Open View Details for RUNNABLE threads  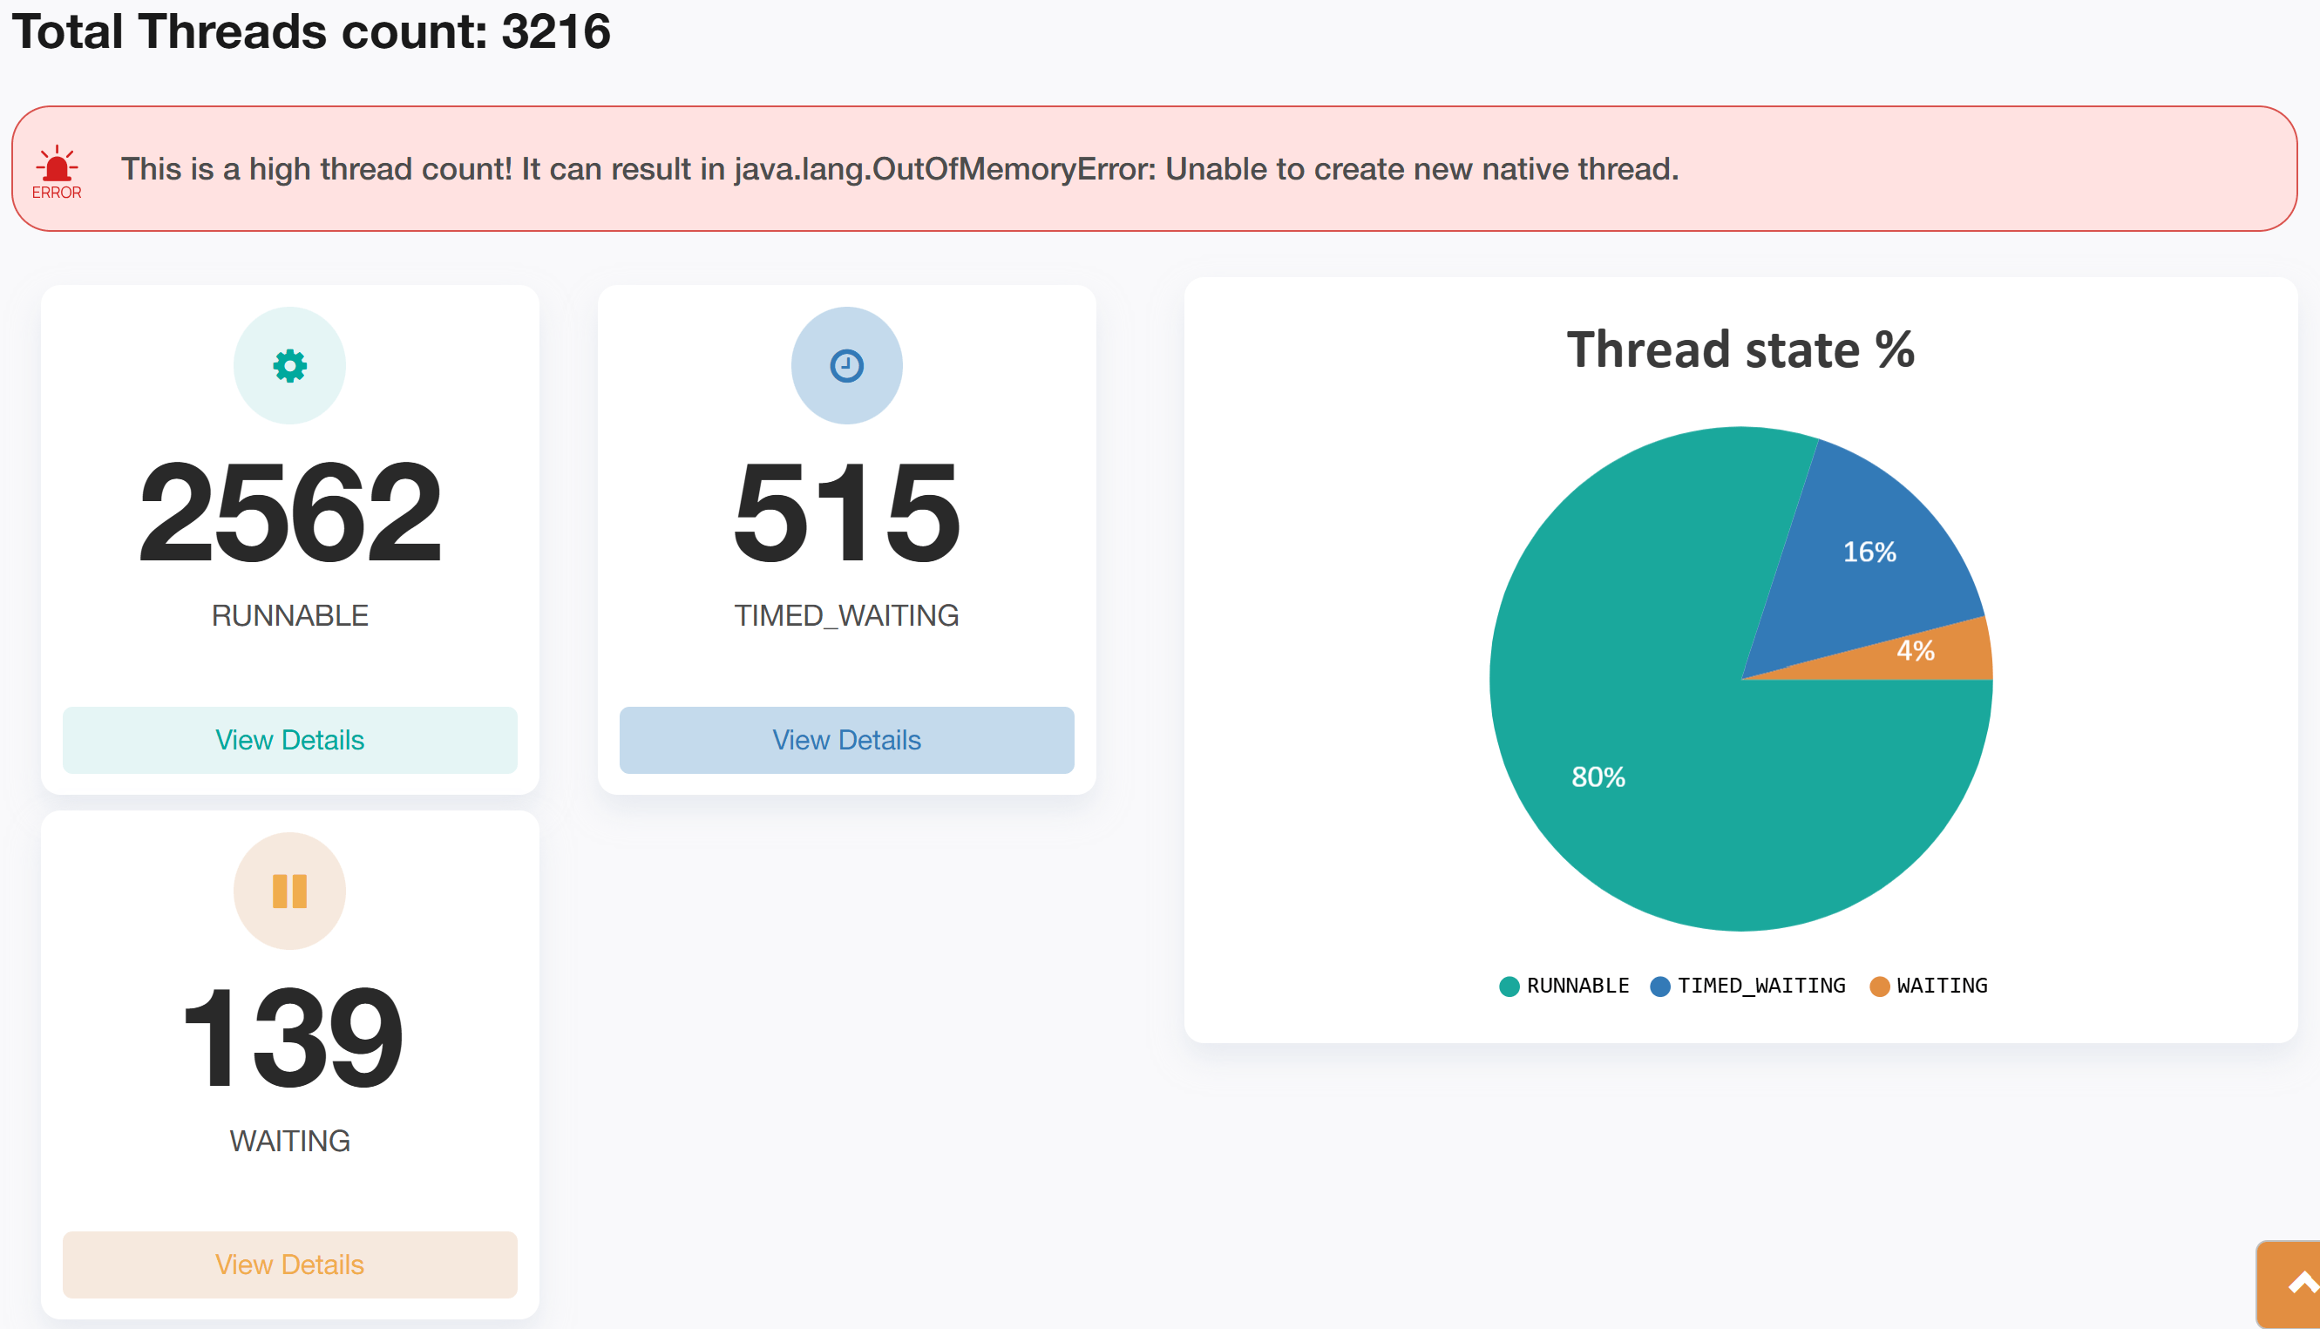[289, 739]
